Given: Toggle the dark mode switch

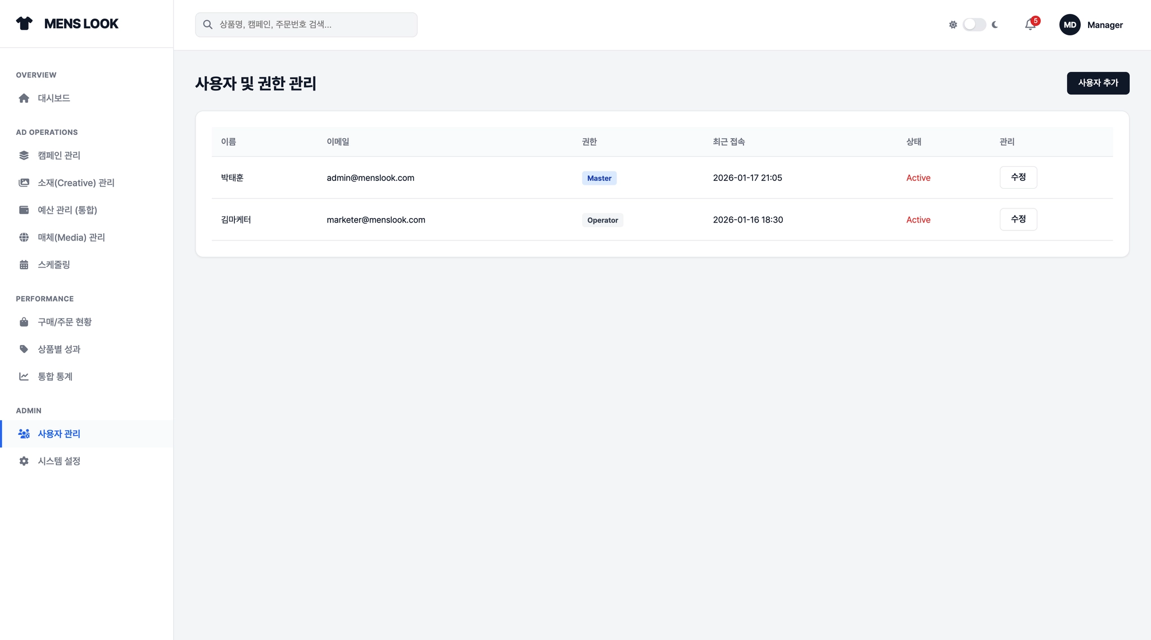Looking at the screenshot, I should click(974, 25).
